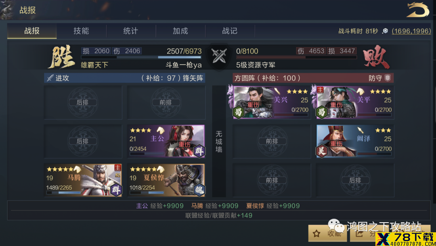Click the 魏 faction badge on 夏侯惇

coord(199,190)
